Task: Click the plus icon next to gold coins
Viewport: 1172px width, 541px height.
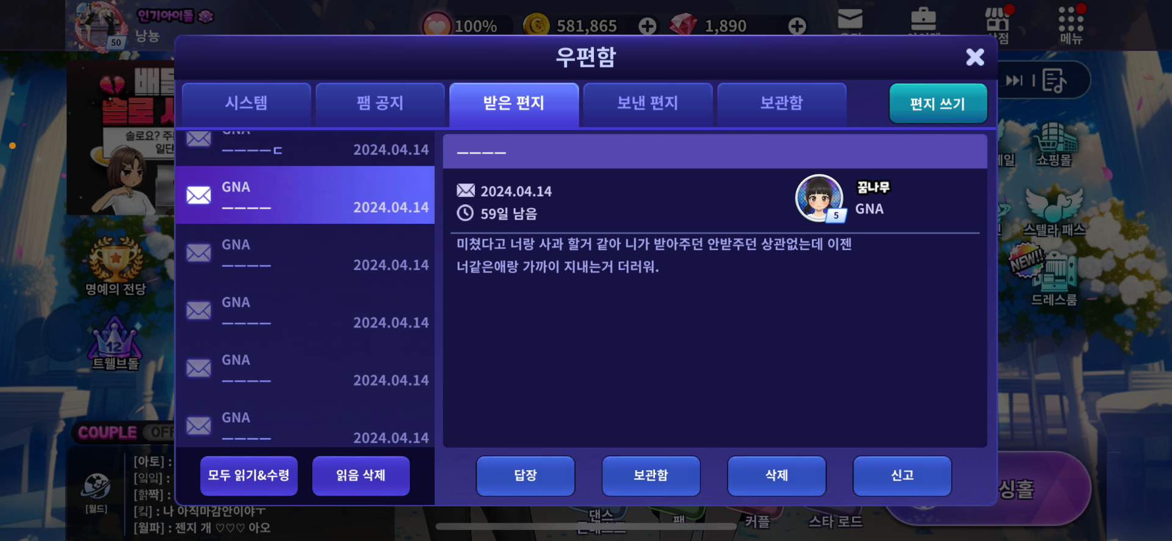Action: (648, 26)
